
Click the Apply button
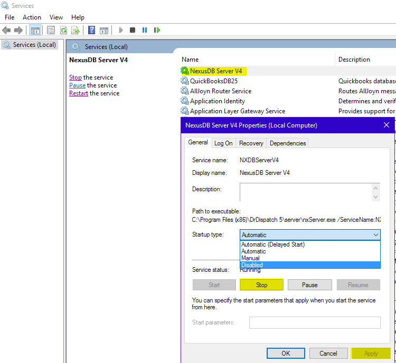371,354
